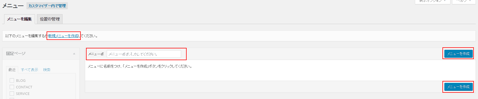Image resolution: width=478 pixels, height=99 pixels.
Task: Switch to the メニューを編集 tab
Action: [x=19, y=19]
